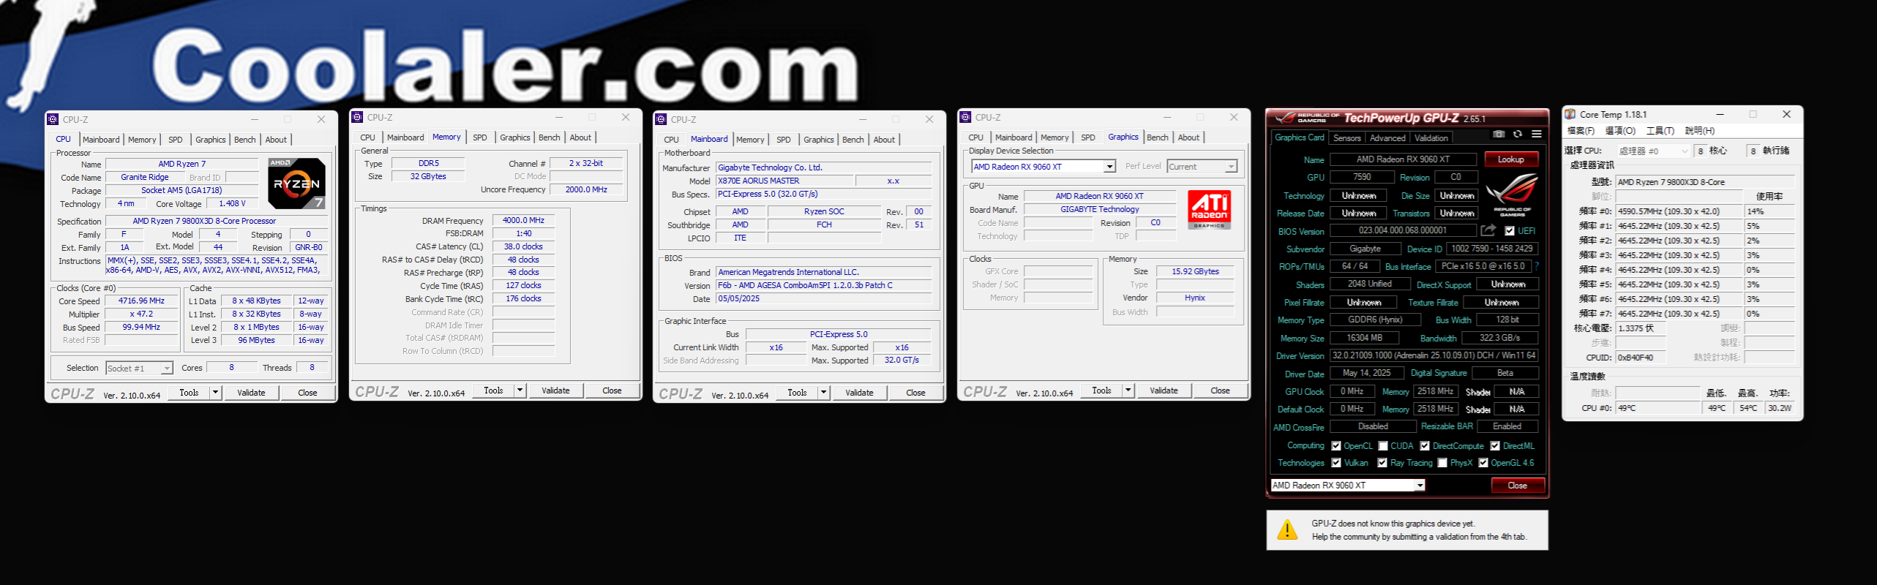Click the mainboard Model value X870E AORUS MASTER
The width and height of the screenshot is (1877, 585).
coord(784,181)
